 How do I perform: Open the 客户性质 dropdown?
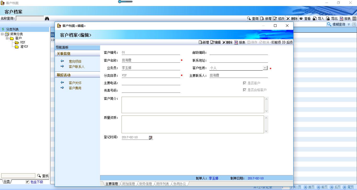265,68
